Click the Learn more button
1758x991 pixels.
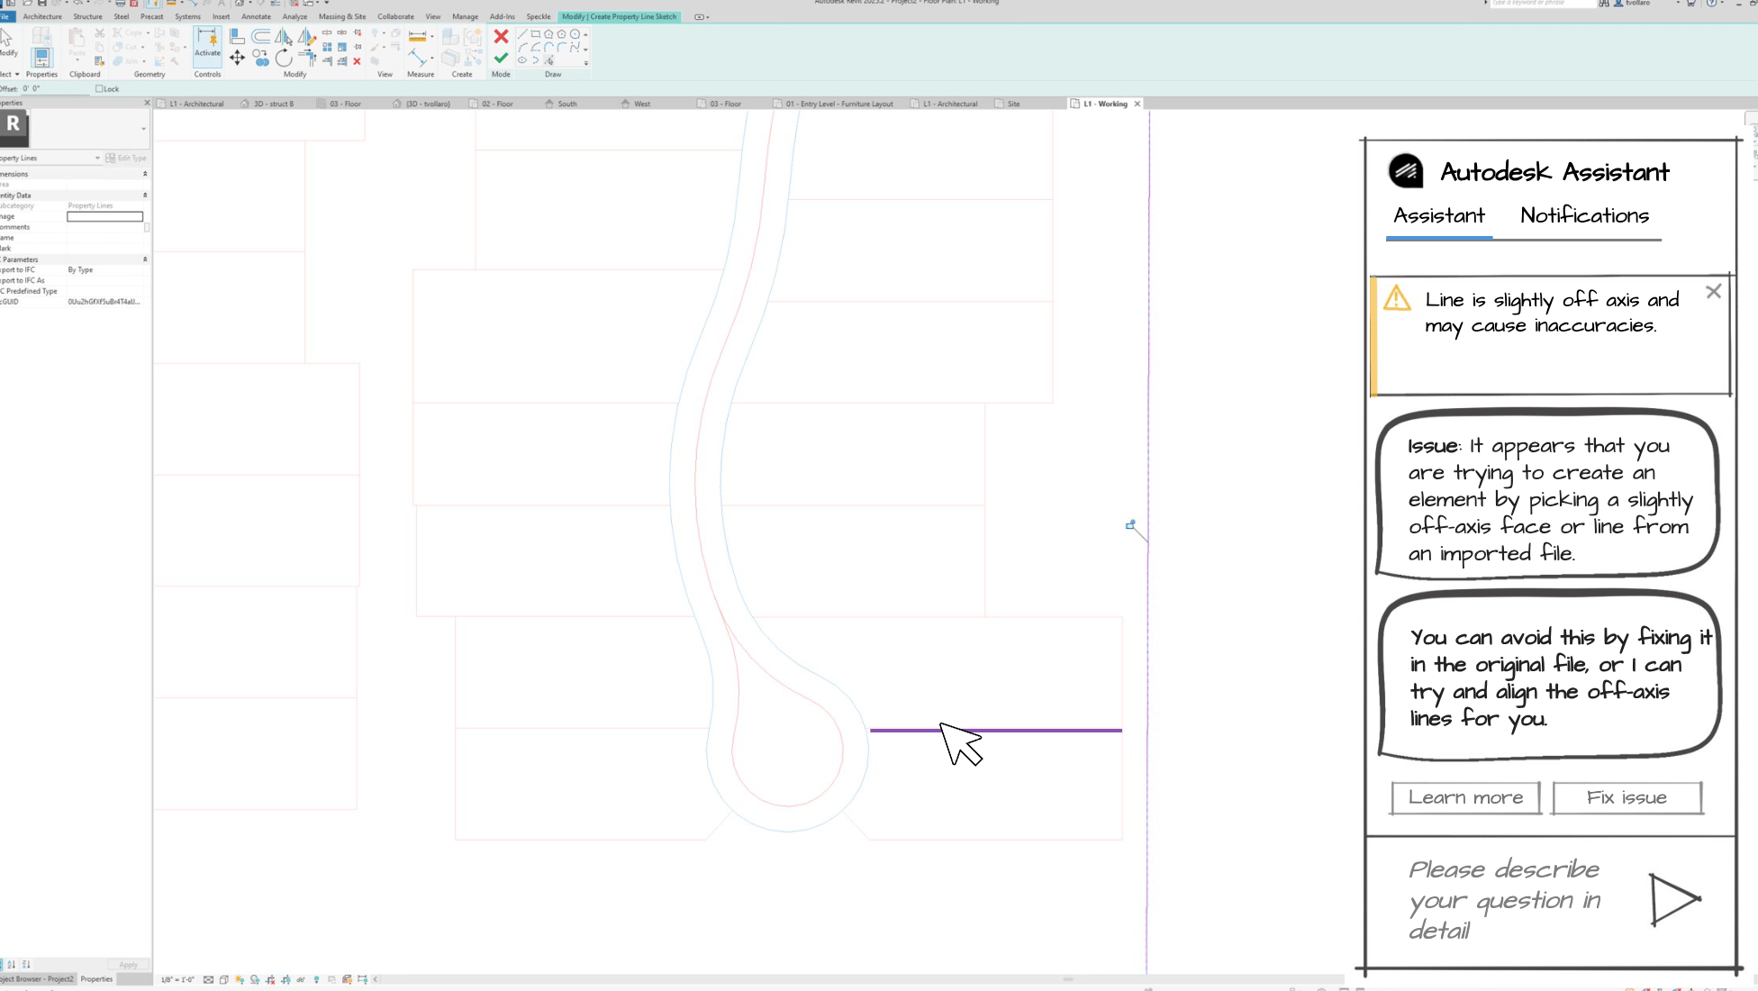click(1465, 797)
